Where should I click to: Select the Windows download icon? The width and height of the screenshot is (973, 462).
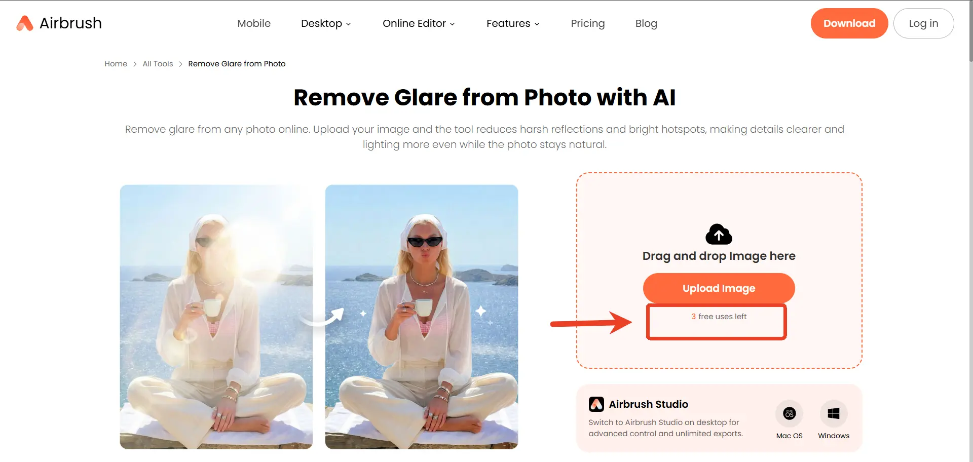[x=834, y=414]
